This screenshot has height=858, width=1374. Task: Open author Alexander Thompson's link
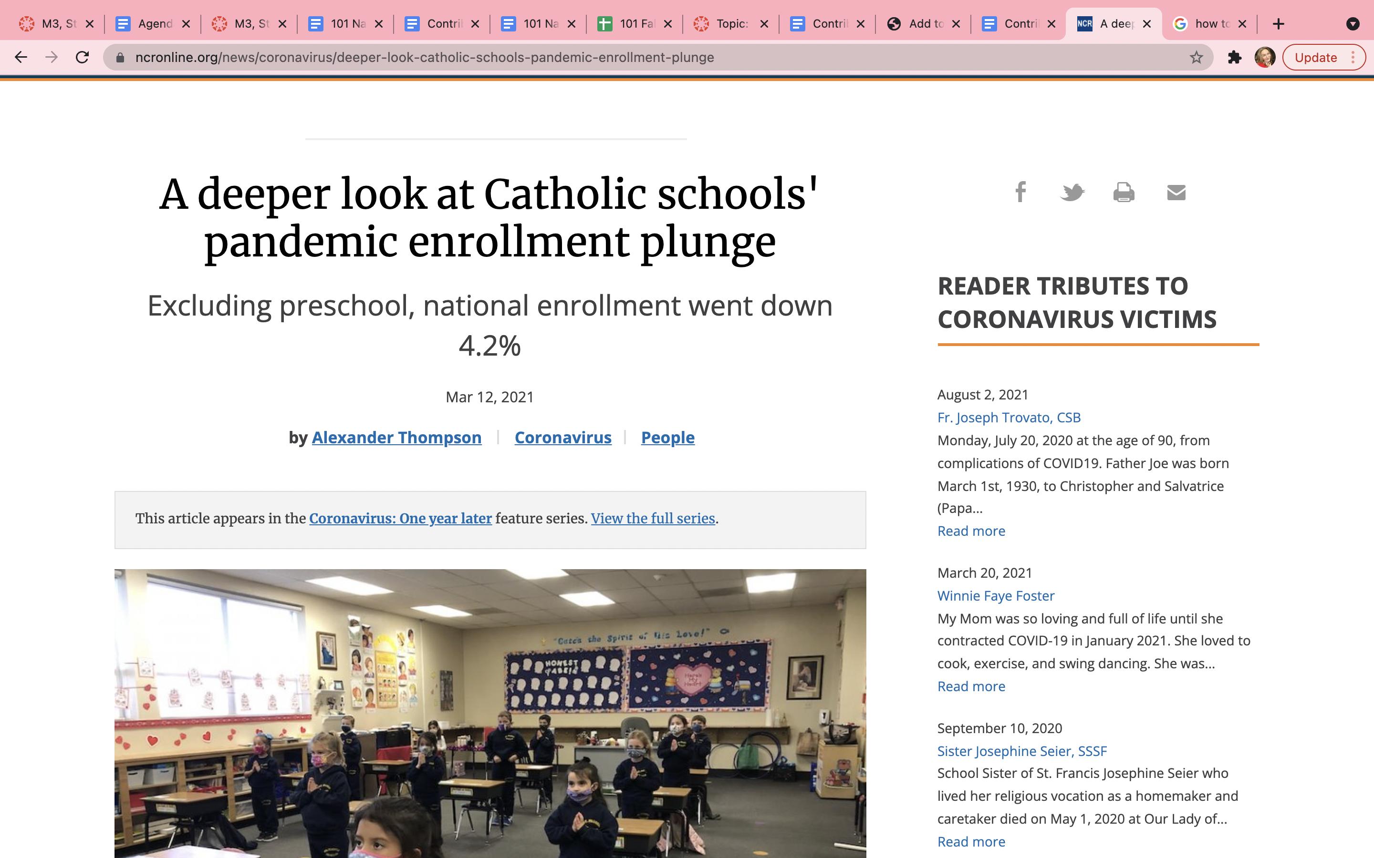[x=396, y=438]
